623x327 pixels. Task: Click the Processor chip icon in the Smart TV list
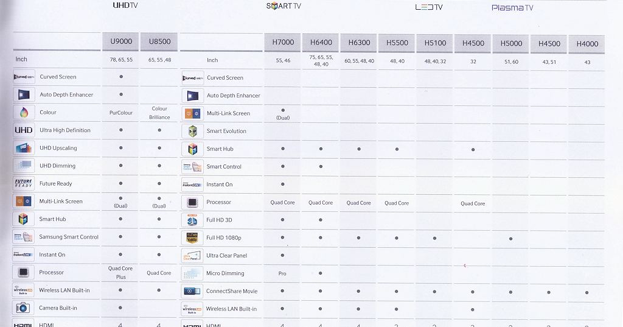[193, 202]
